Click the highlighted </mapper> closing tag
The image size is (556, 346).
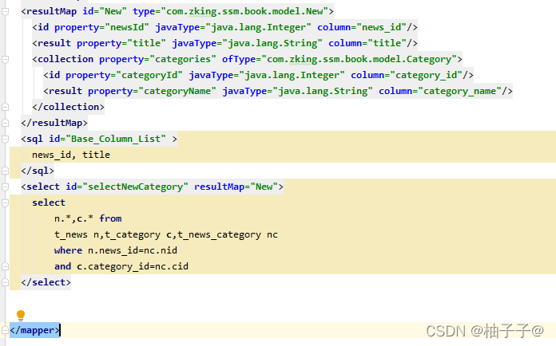(x=35, y=330)
